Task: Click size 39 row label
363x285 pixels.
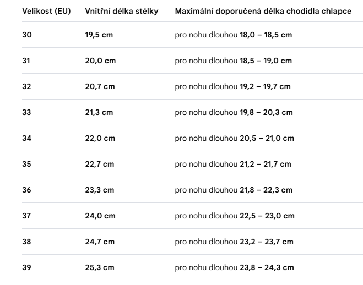Action: point(26,267)
